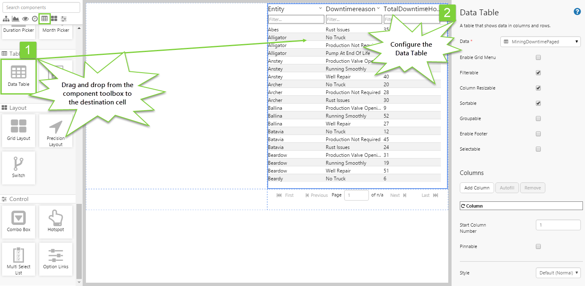Open the clock time components category

[35, 19]
